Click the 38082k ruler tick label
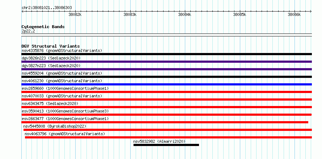The image size is (322, 159). 75,14
